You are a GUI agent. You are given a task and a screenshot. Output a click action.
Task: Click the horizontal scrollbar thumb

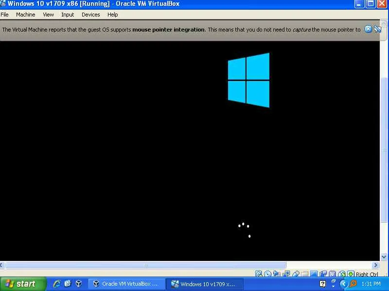pyautogui.click(x=146, y=265)
